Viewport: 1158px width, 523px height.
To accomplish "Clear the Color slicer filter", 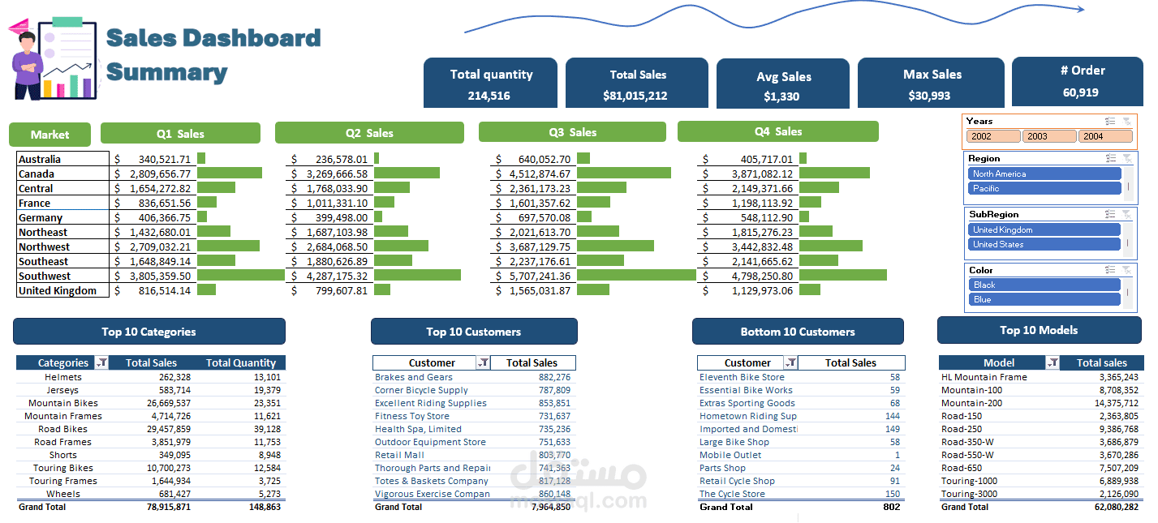I will pyautogui.click(x=1127, y=268).
